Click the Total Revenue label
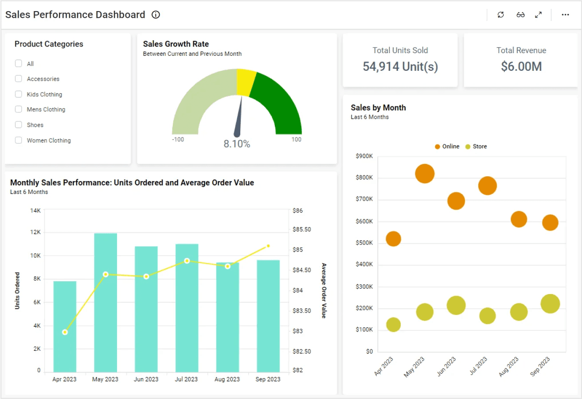 pos(521,50)
